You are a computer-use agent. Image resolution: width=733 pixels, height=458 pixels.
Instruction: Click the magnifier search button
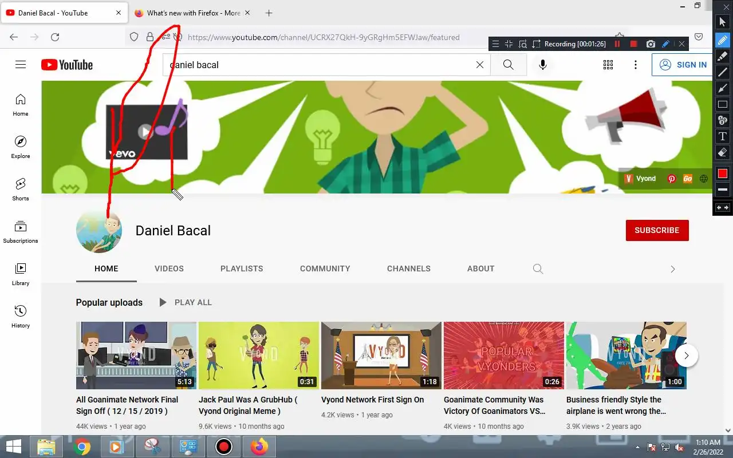tap(509, 65)
